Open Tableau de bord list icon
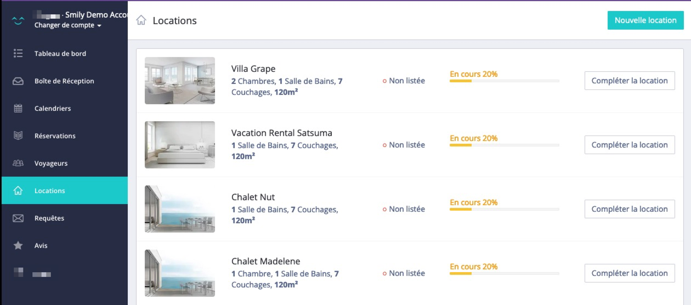 tap(18, 53)
